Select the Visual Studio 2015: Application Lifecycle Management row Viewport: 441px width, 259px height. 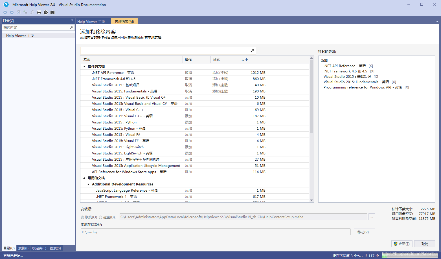pyautogui.click(x=195, y=166)
